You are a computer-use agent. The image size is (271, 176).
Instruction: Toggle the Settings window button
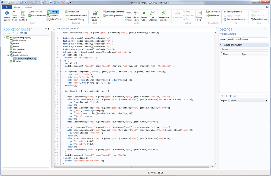pyautogui.click(x=52, y=12)
